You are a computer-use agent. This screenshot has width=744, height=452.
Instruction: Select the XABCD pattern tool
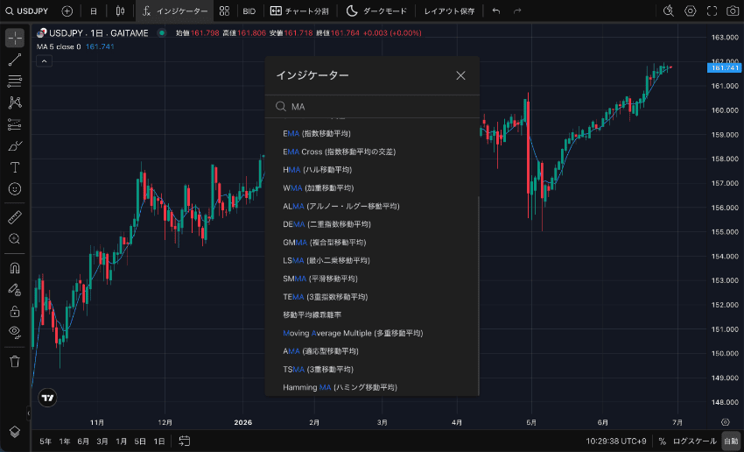[15, 102]
